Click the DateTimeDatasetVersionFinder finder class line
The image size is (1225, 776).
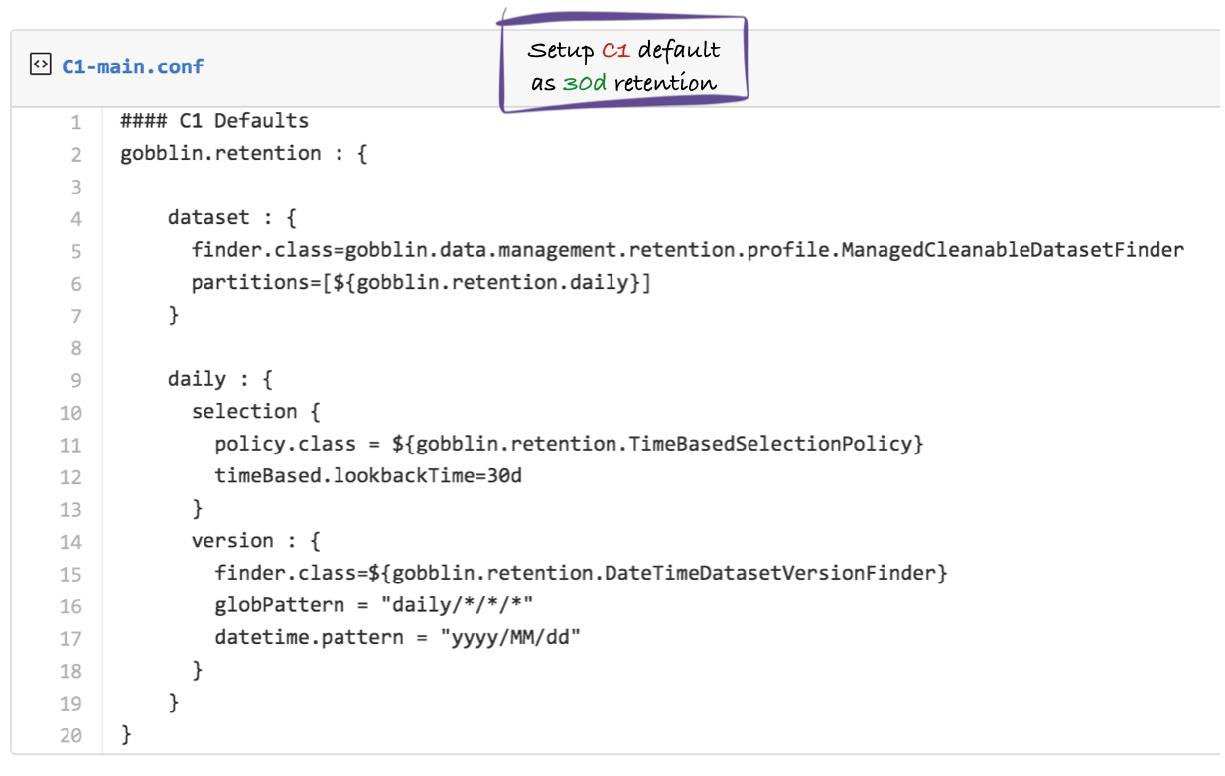[581, 573]
